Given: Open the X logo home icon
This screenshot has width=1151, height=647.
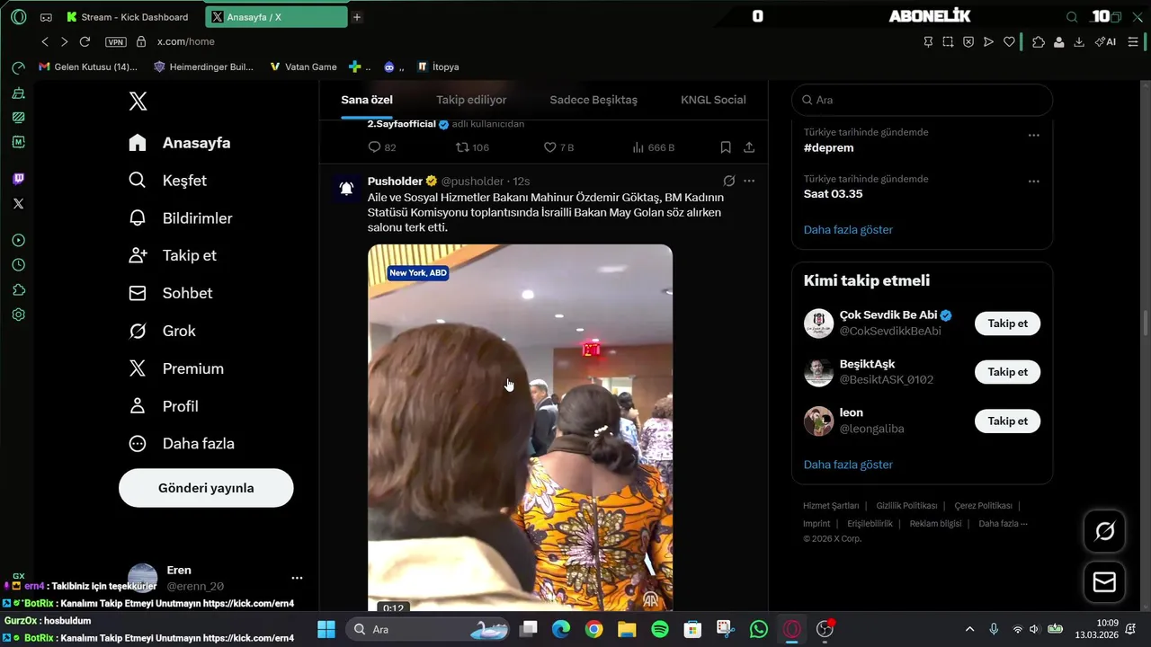Looking at the screenshot, I should (x=138, y=101).
